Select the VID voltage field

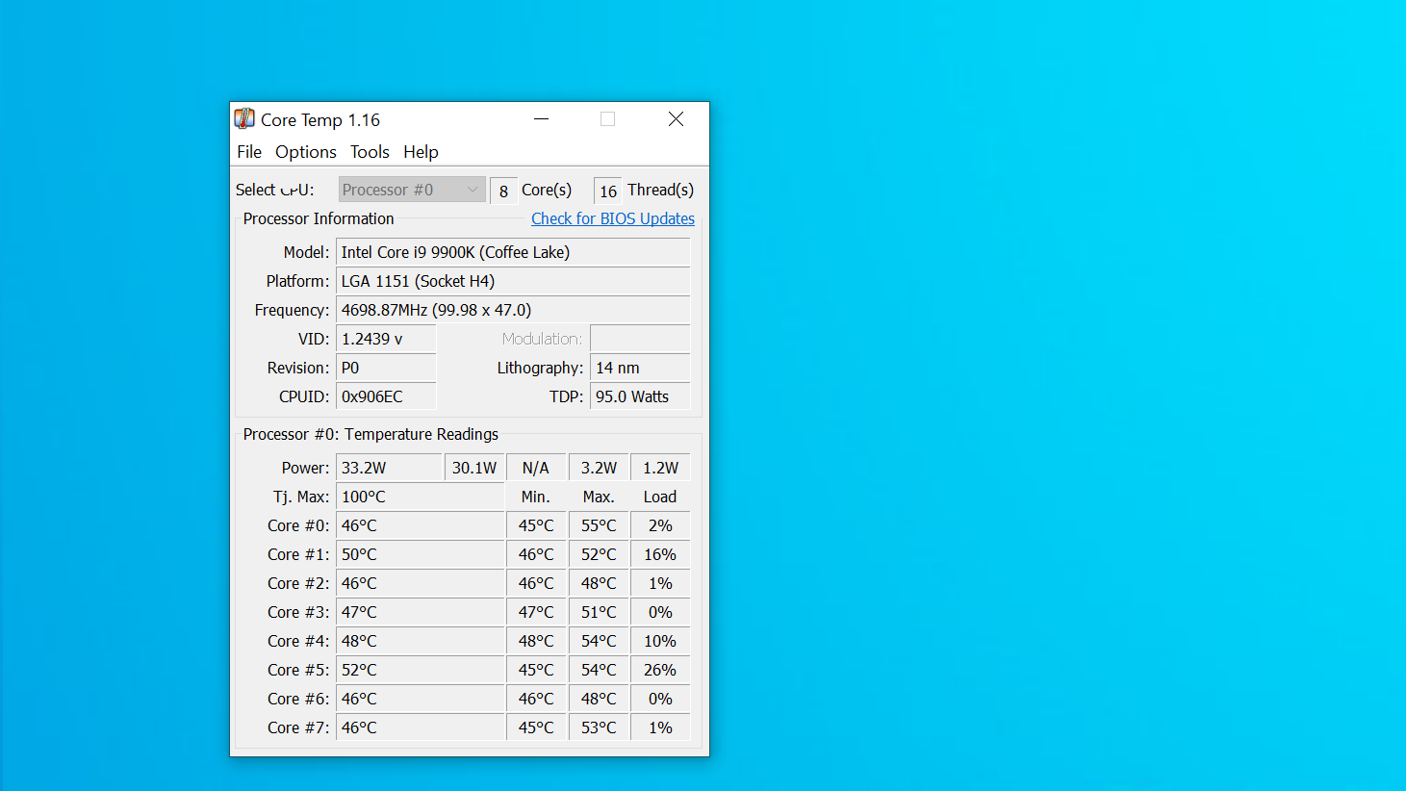tap(385, 338)
